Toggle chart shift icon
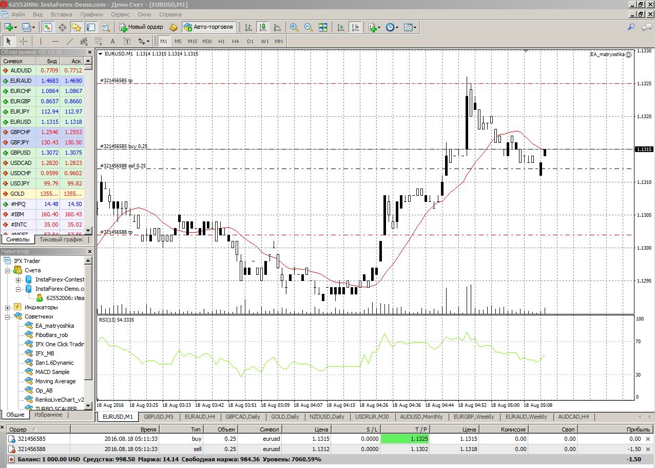This screenshot has height=468, width=655. (355, 27)
